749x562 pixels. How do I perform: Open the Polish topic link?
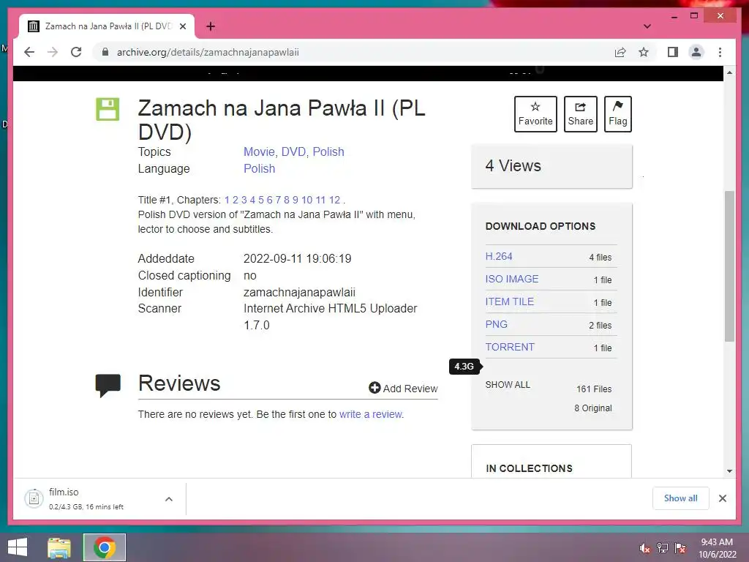click(x=328, y=151)
